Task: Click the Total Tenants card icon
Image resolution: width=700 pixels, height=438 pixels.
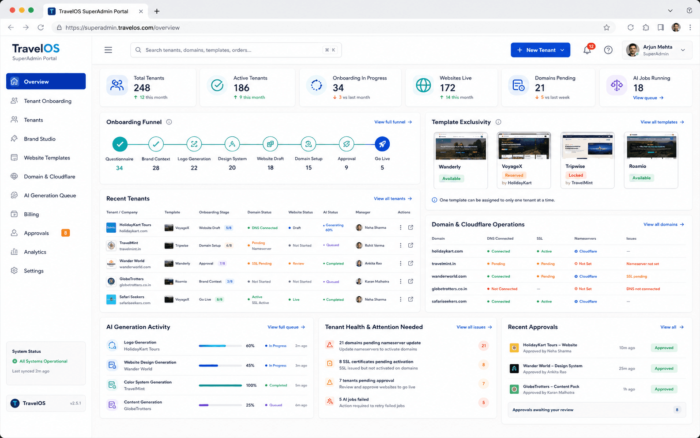Action: [x=117, y=85]
